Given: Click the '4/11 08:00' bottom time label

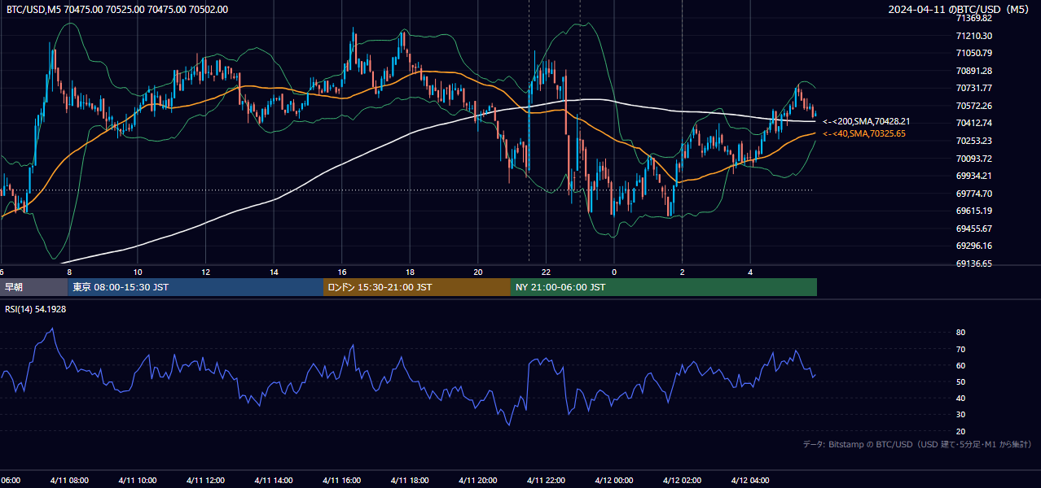Looking at the screenshot, I should pyautogui.click(x=69, y=481).
